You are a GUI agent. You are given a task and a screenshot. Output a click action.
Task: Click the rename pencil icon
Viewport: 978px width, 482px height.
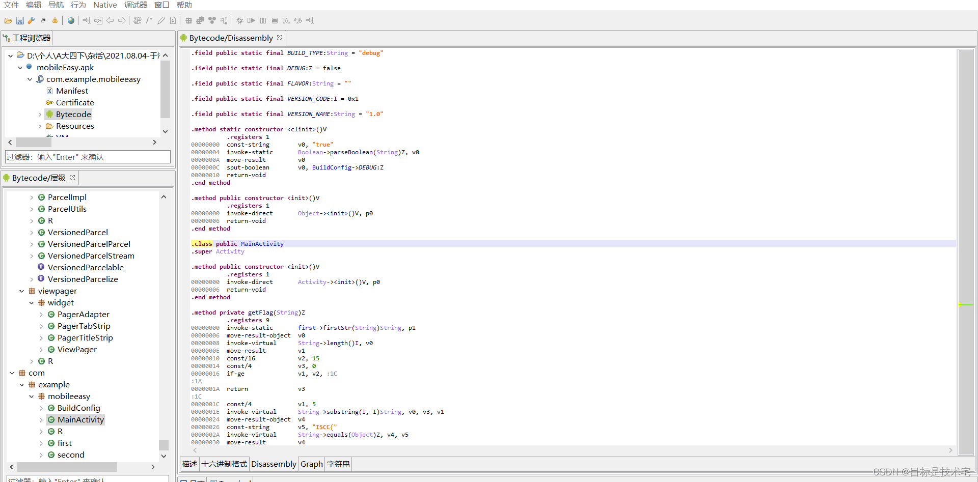(161, 21)
